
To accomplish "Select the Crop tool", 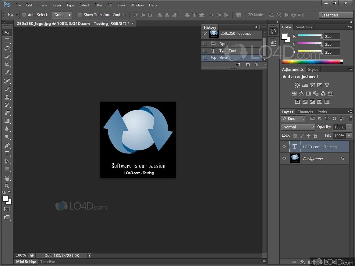I will (x=7, y=64).
